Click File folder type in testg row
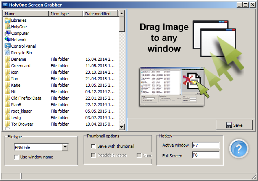The image size is (258, 181). [x=60, y=118]
